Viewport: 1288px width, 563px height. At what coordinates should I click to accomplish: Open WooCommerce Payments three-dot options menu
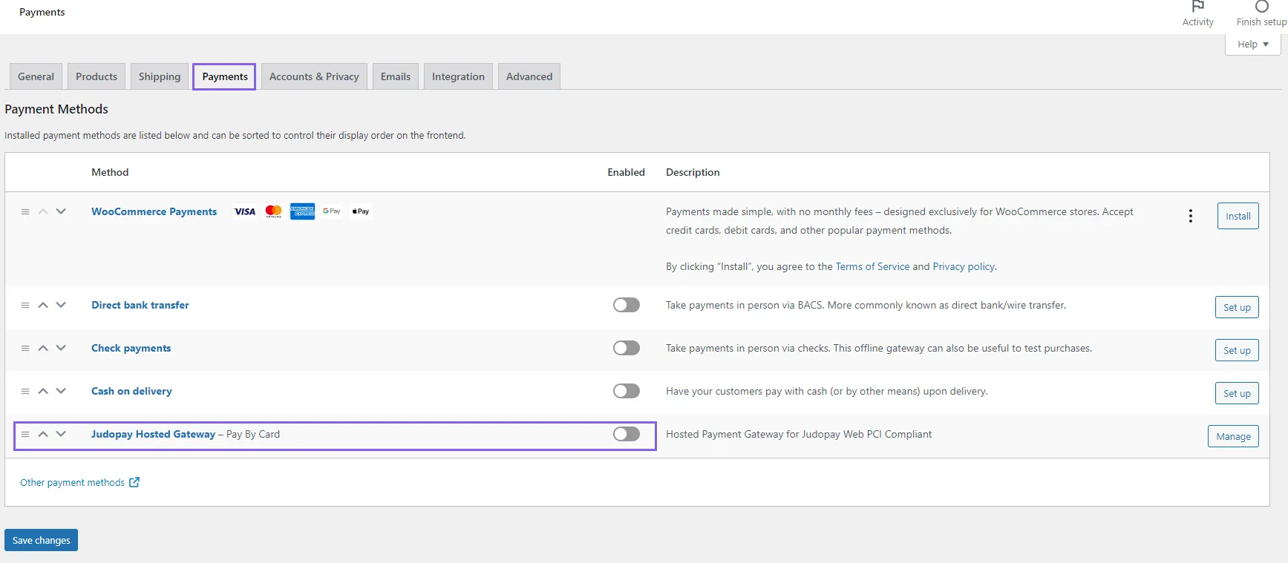coord(1191,216)
